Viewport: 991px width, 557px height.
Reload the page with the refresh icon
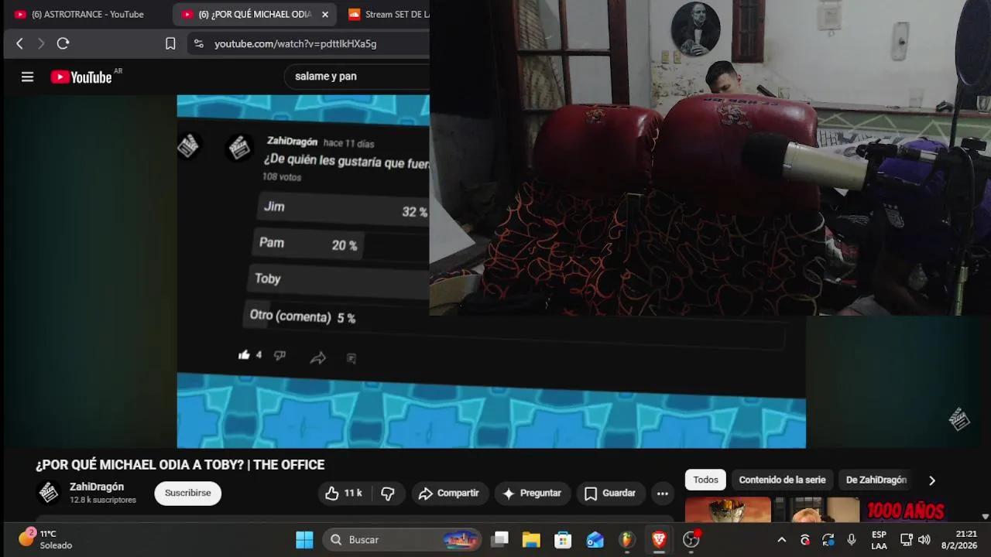(63, 44)
